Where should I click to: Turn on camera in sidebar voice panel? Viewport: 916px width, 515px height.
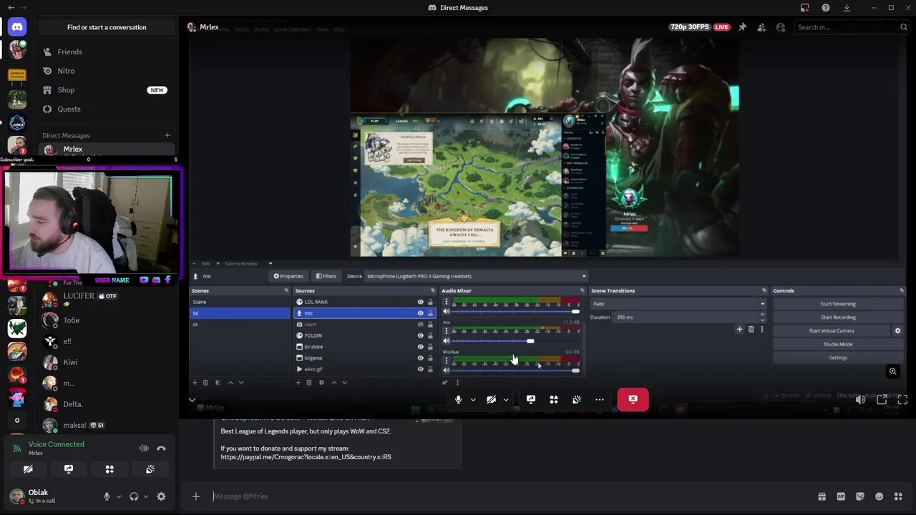click(x=28, y=469)
